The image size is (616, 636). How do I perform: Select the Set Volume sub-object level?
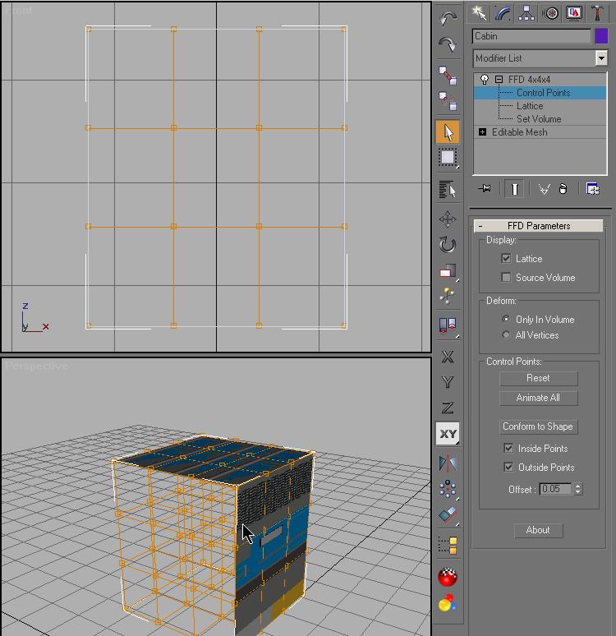coord(539,119)
